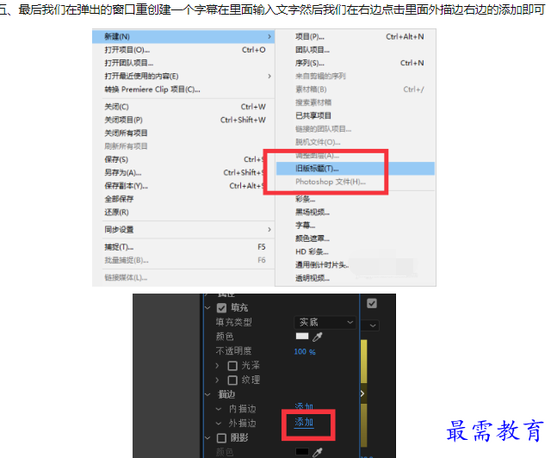Select 链接媒体(L)... menu item
Viewport: 551px width, 458px height.
pos(183,278)
